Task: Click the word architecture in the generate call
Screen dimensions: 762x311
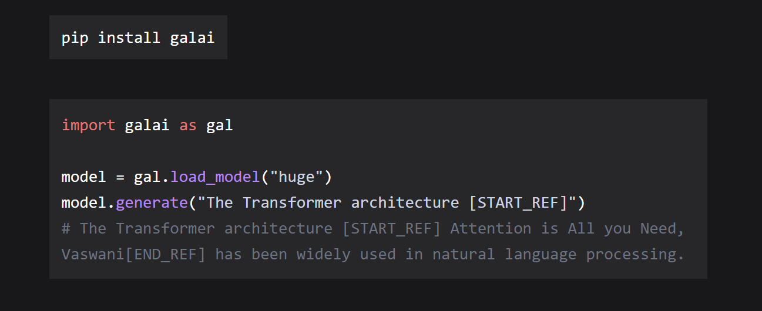Action: coord(405,202)
